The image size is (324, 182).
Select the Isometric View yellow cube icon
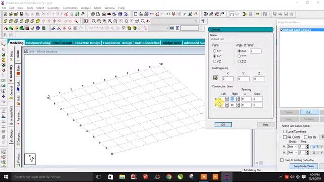(38, 21)
